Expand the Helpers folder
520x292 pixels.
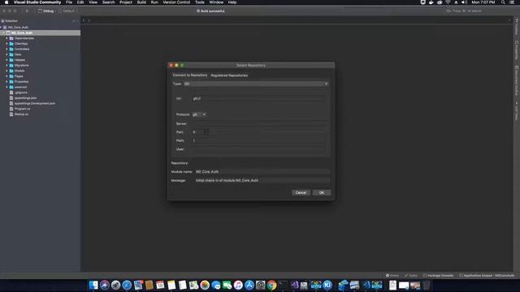coord(6,60)
